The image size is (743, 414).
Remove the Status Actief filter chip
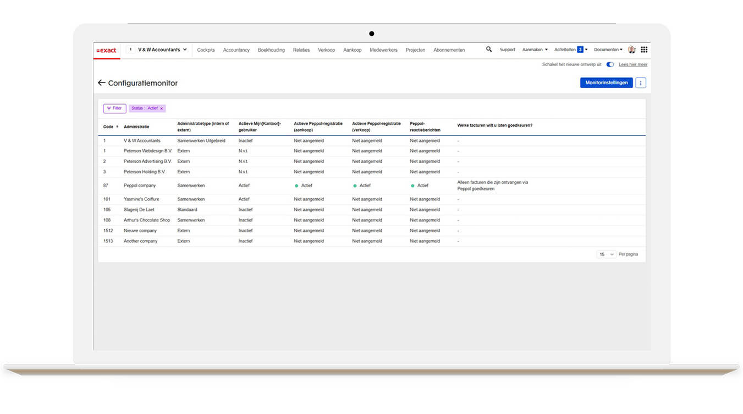tap(161, 108)
